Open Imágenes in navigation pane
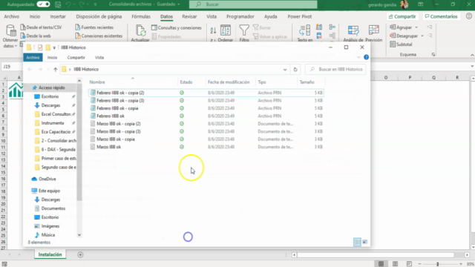 47,226
